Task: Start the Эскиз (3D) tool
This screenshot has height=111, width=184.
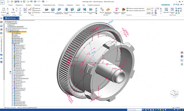Action: pos(30,11)
